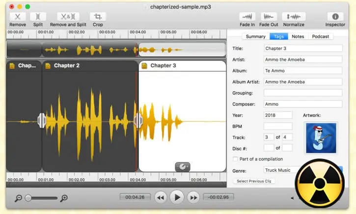This screenshot has height=214, width=356.
Task: Click the Normalize tool
Action: click(294, 17)
